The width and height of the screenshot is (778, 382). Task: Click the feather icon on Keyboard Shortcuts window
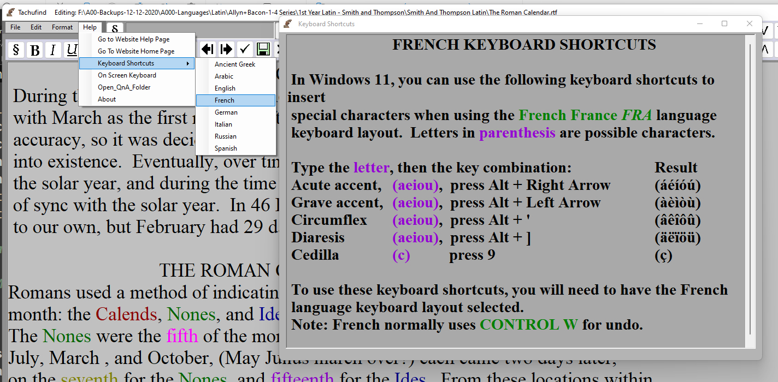tap(287, 23)
